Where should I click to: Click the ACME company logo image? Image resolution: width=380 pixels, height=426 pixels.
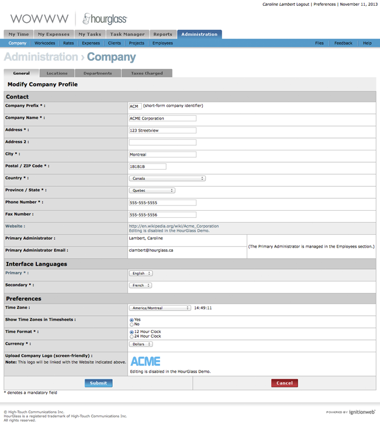[x=145, y=361]
